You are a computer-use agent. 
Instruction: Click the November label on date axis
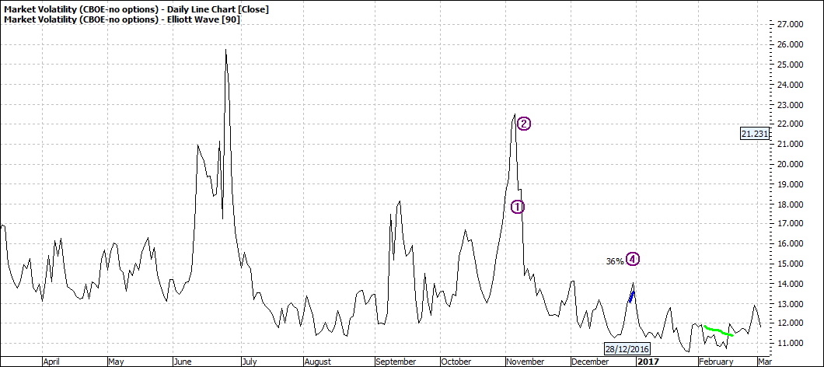[x=525, y=362]
